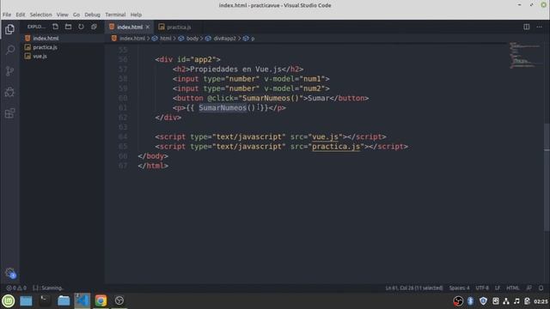Click the 02:25 clock

click(x=541, y=301)
